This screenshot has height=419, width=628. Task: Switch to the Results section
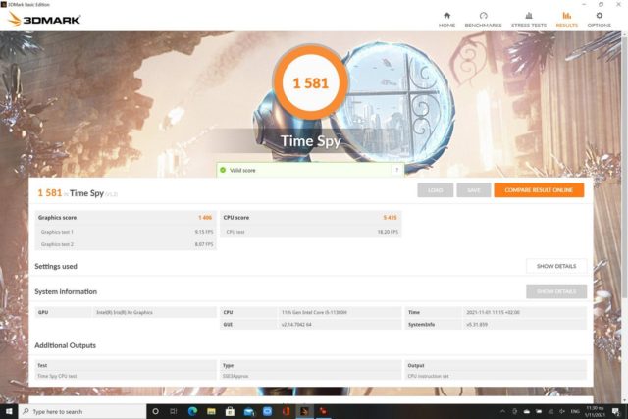[567, 20]
